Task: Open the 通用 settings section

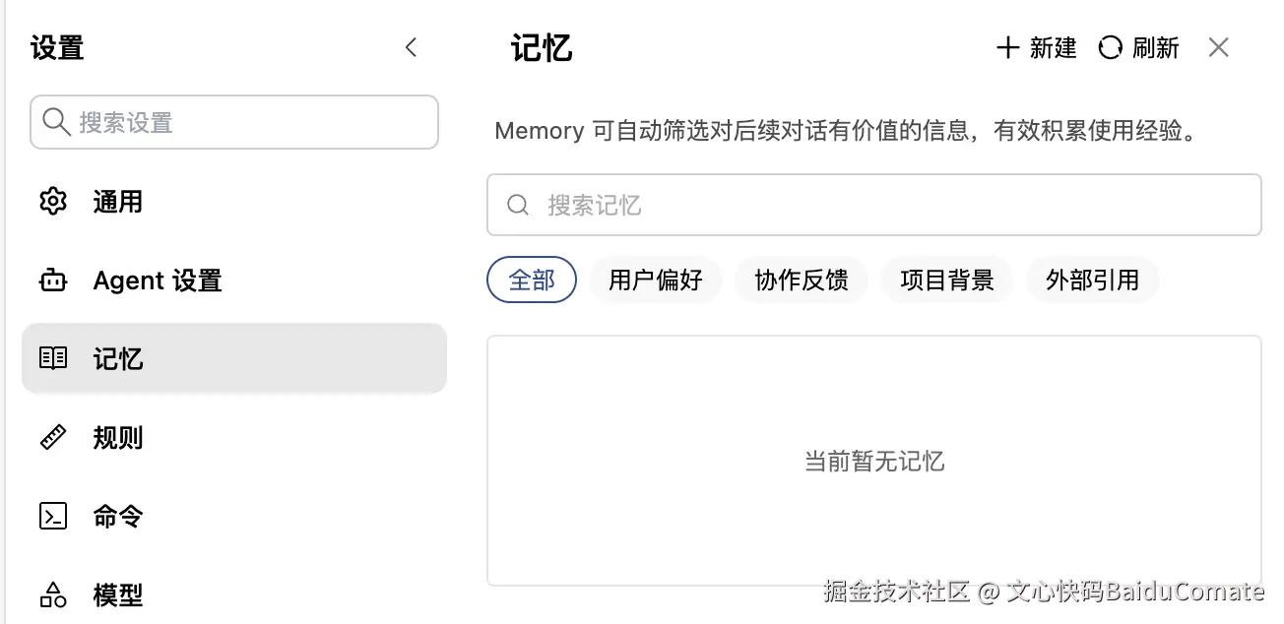Action: coord(234,202)
